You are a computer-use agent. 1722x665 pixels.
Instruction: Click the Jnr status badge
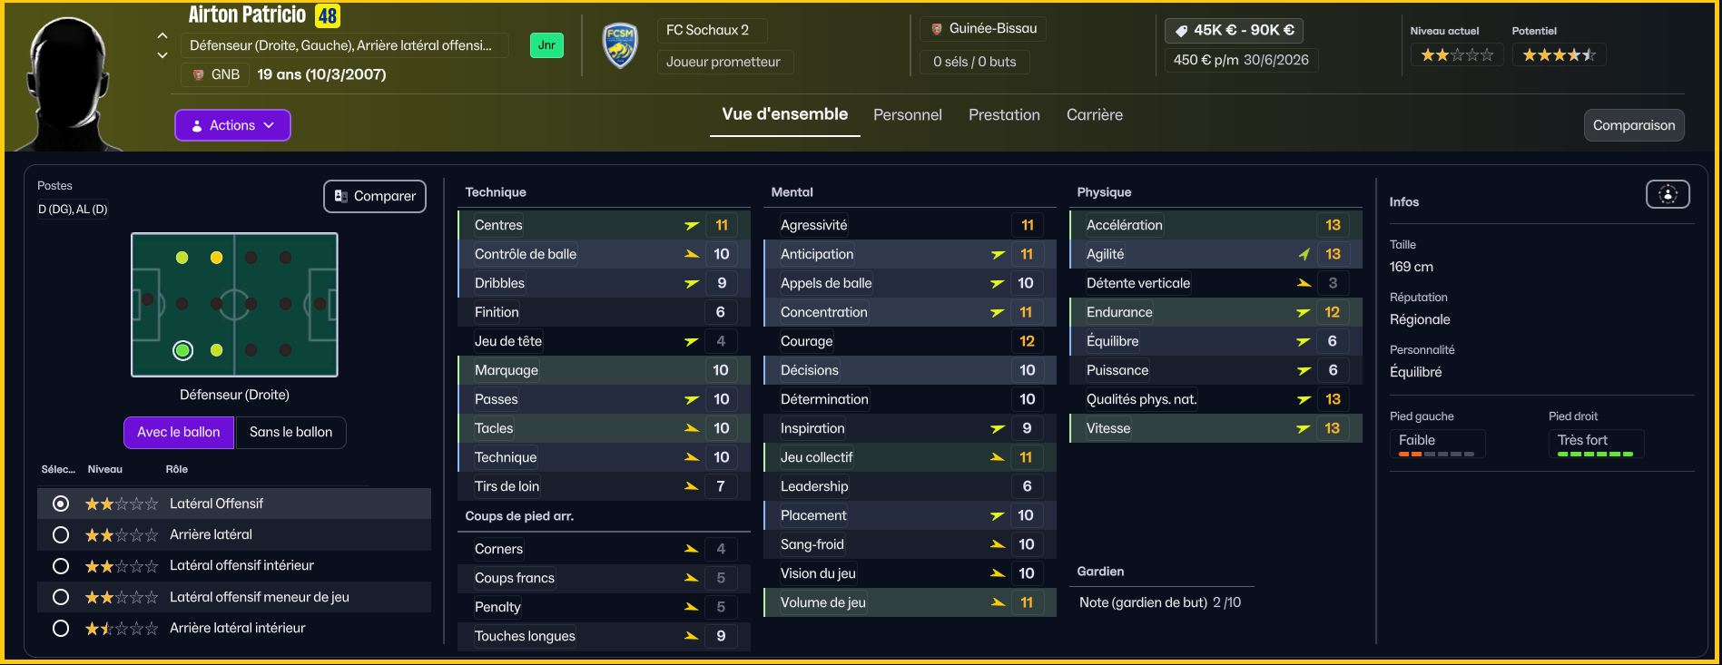pos(546,45)
